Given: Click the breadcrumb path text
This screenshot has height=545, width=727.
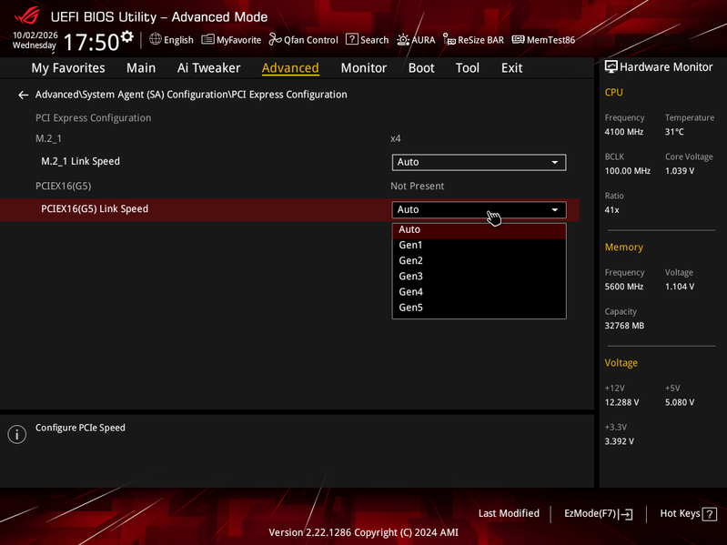Looking at the screenshot, I should [191, 95].
